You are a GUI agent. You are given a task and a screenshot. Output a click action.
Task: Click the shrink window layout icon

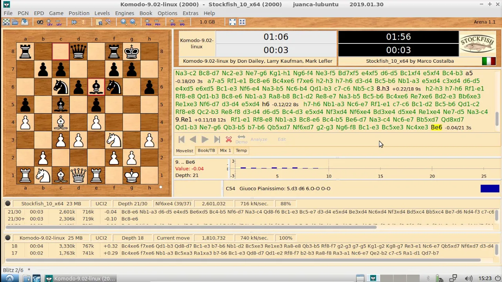242,22
